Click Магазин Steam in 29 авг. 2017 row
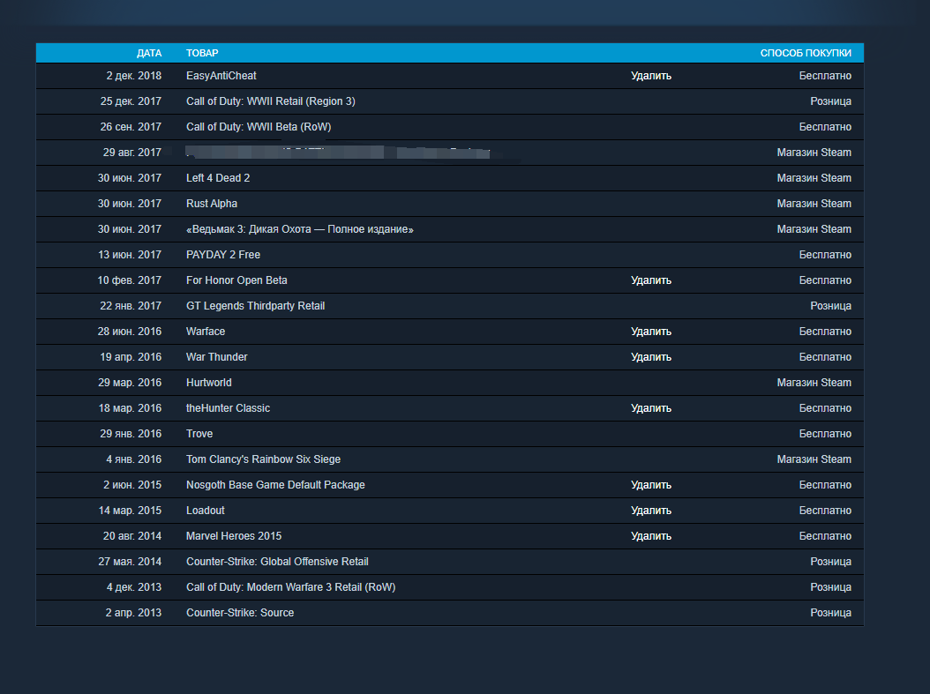 [x=814, y=153]
